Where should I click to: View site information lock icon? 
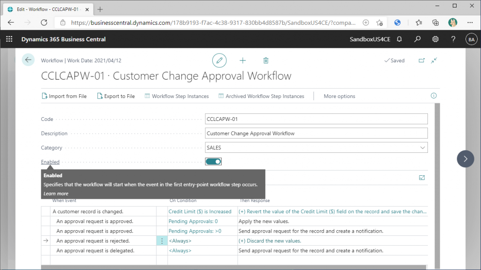point(63,22)
